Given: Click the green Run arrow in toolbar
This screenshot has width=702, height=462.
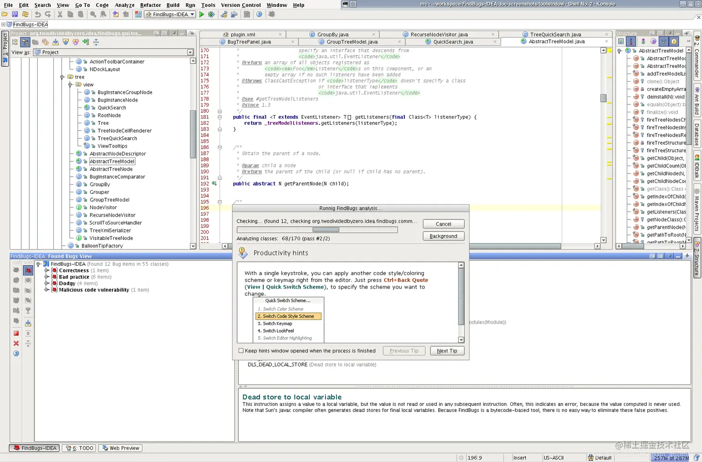Looking at the screenshot, I should pos(201,14).
